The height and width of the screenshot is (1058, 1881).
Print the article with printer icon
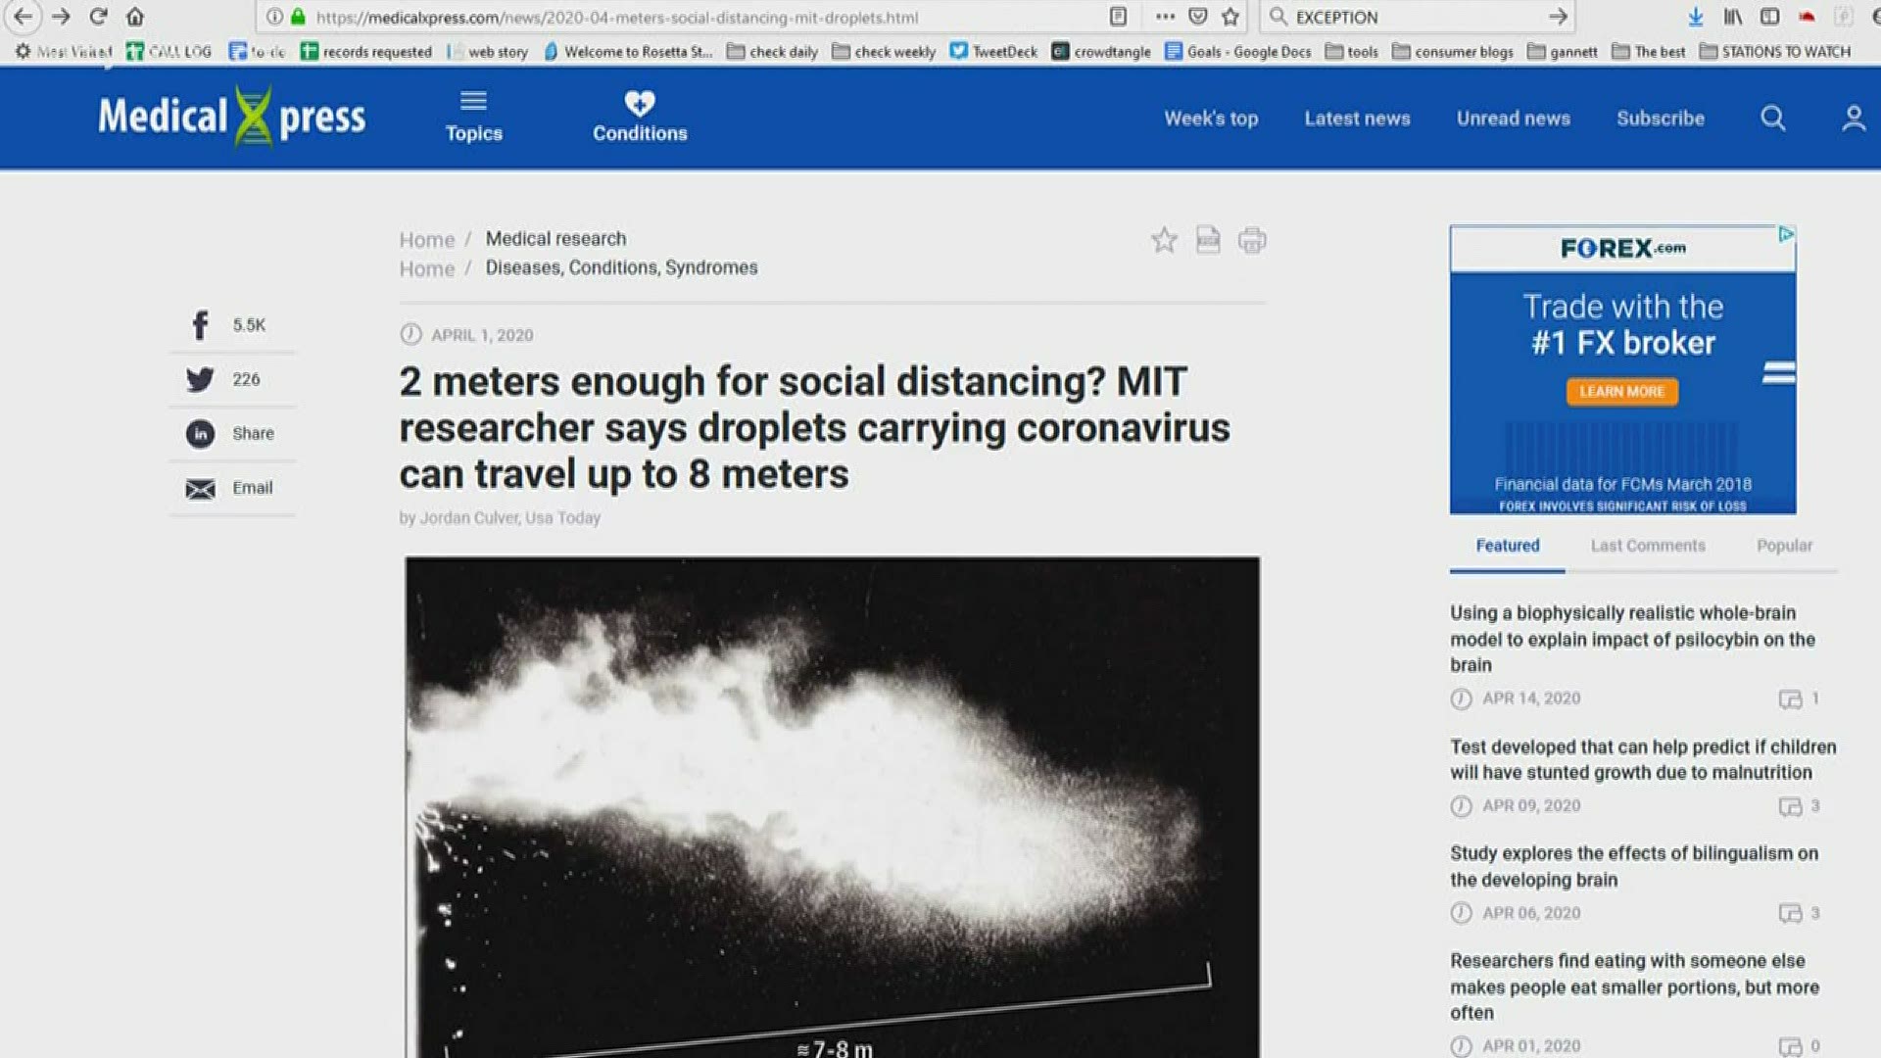(1252, 240)
